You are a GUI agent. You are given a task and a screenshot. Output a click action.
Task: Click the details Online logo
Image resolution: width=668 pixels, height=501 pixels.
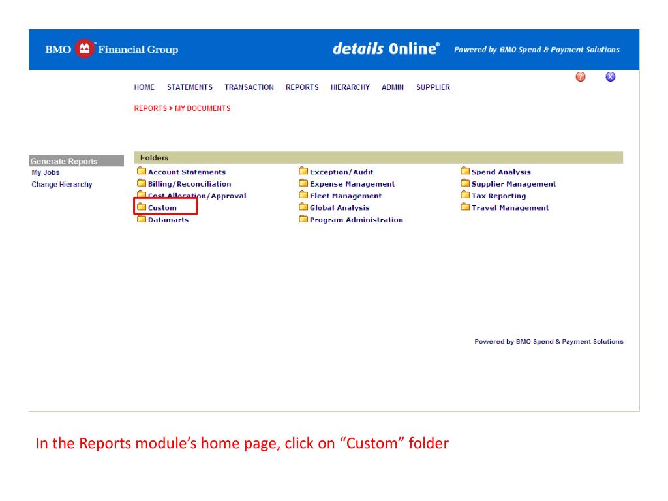(386, 49)
